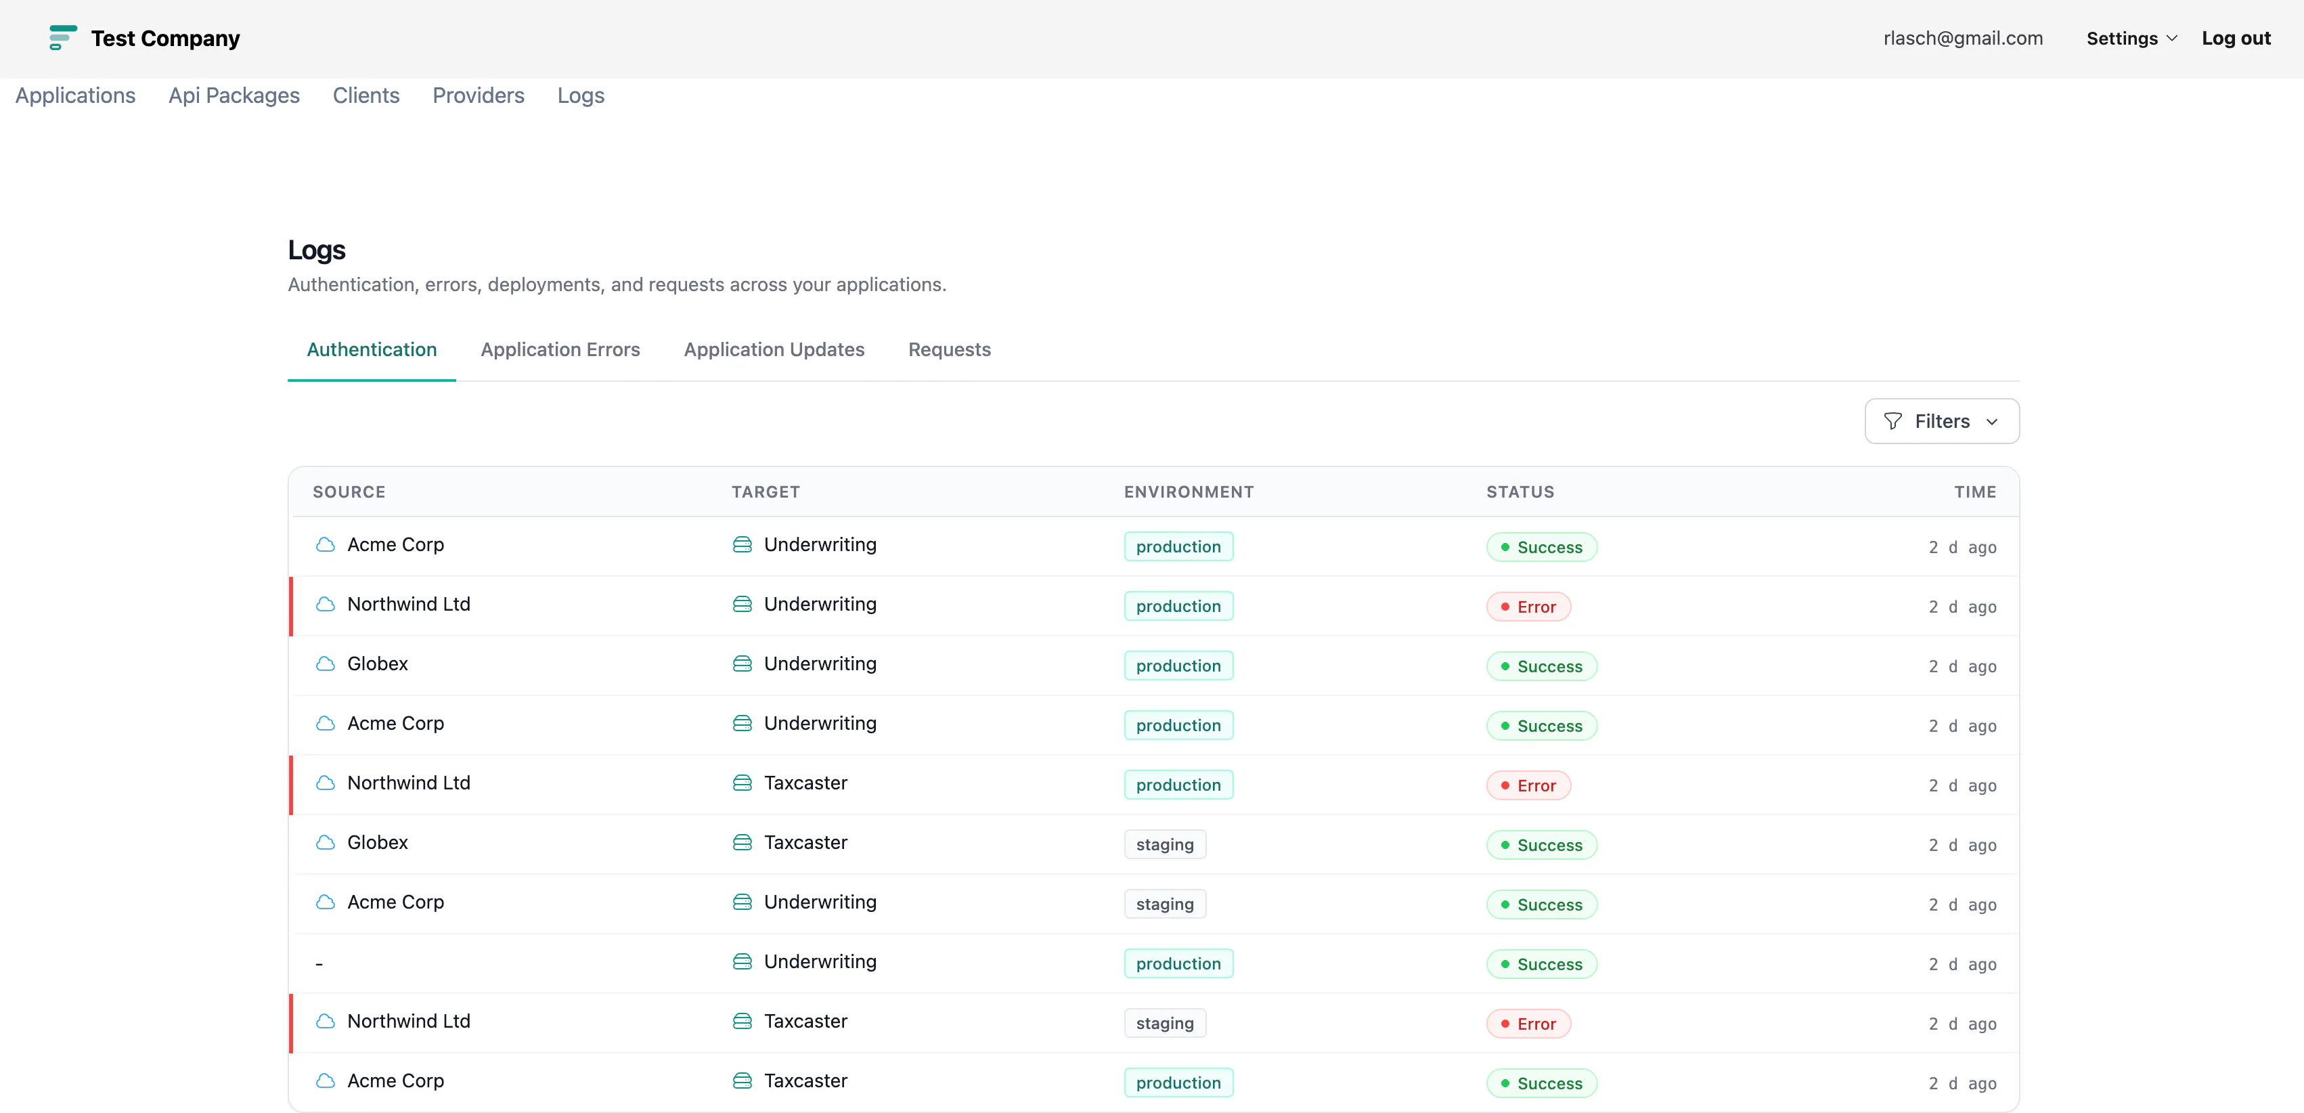The image size is (2304, 1113).
Task: Click cloud icon in Acme Corp Underwriting staging row
Action: click(x=326, y=902)
